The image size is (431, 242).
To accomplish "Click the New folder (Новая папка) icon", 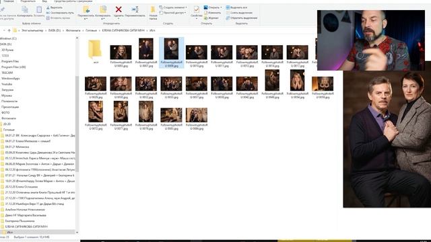I will point(153,10).
